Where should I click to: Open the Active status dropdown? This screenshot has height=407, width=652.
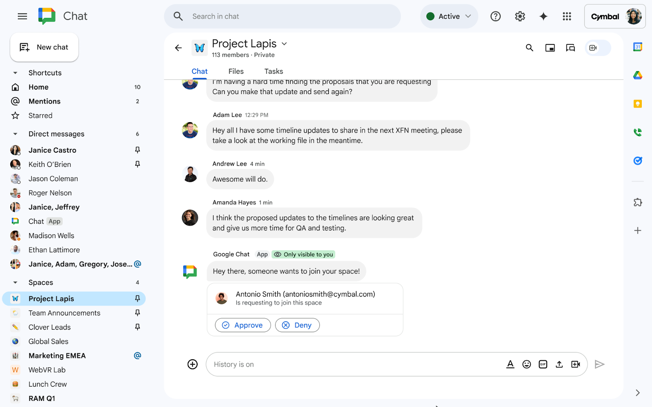449,16
